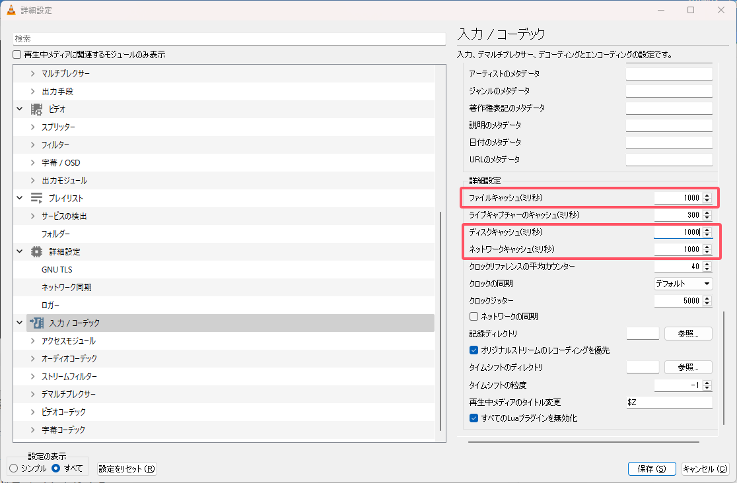Click the 保存 button

point(651,468)
